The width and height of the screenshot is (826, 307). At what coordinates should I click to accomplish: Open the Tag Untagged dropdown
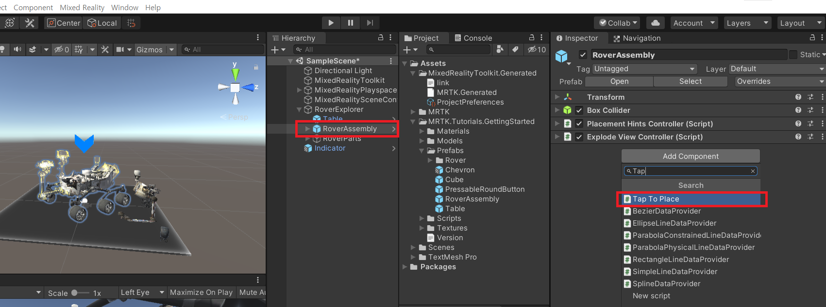tap(644, 69)
